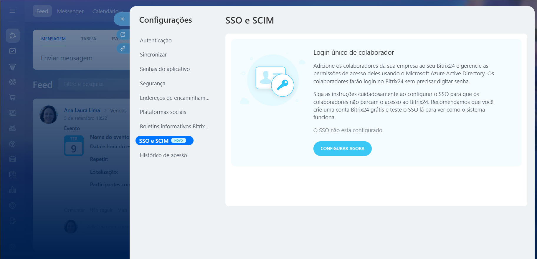Open Sincronizar settings section
Screen dimensions: 537x259
pyautogui.click(x=153, y=54)
